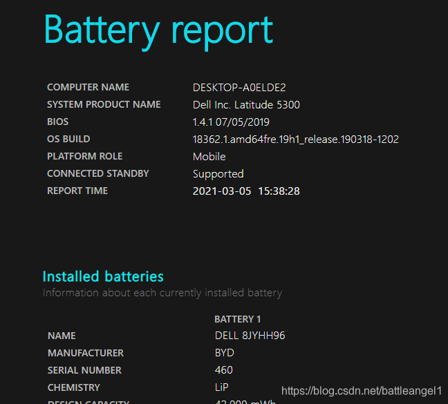448x404 pixels.
Task: Click the serial number value 460
Action: click(224, 370)
